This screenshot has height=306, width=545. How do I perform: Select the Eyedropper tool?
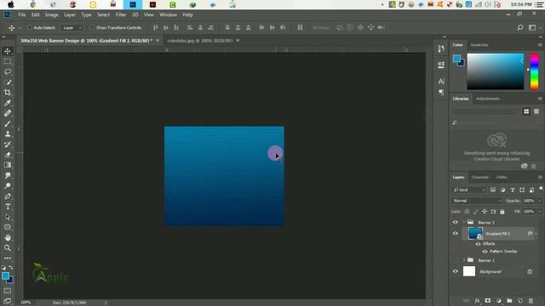coord(8,103)
